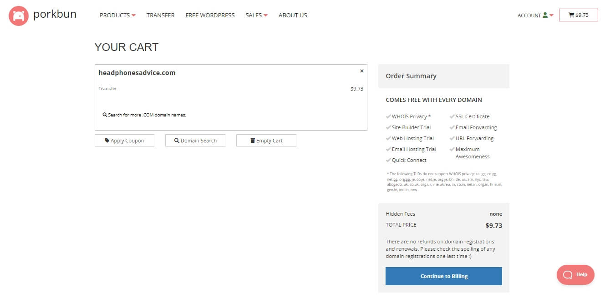The height and width of the screenshot is (298, 605).
Task: Click the porkbun wordmark text
Action: 55,15
